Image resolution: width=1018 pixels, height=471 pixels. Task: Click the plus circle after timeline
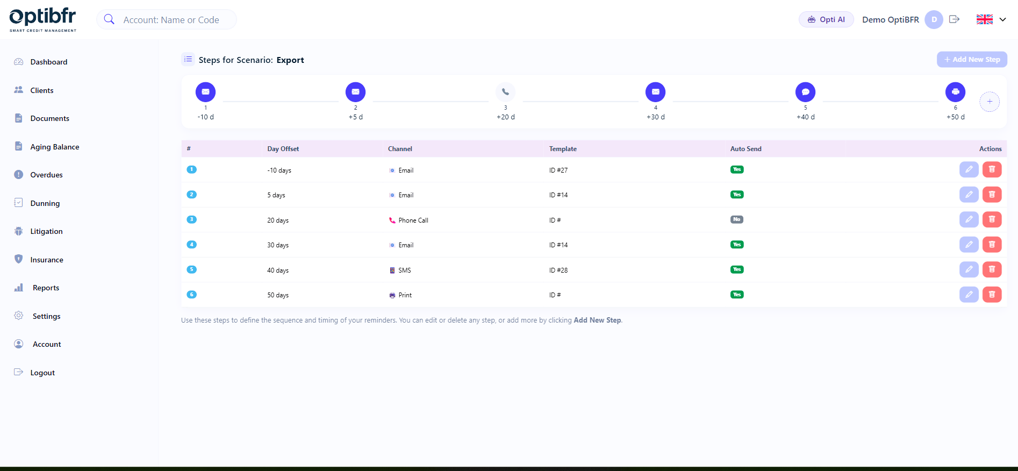click(x=989, y=102)
